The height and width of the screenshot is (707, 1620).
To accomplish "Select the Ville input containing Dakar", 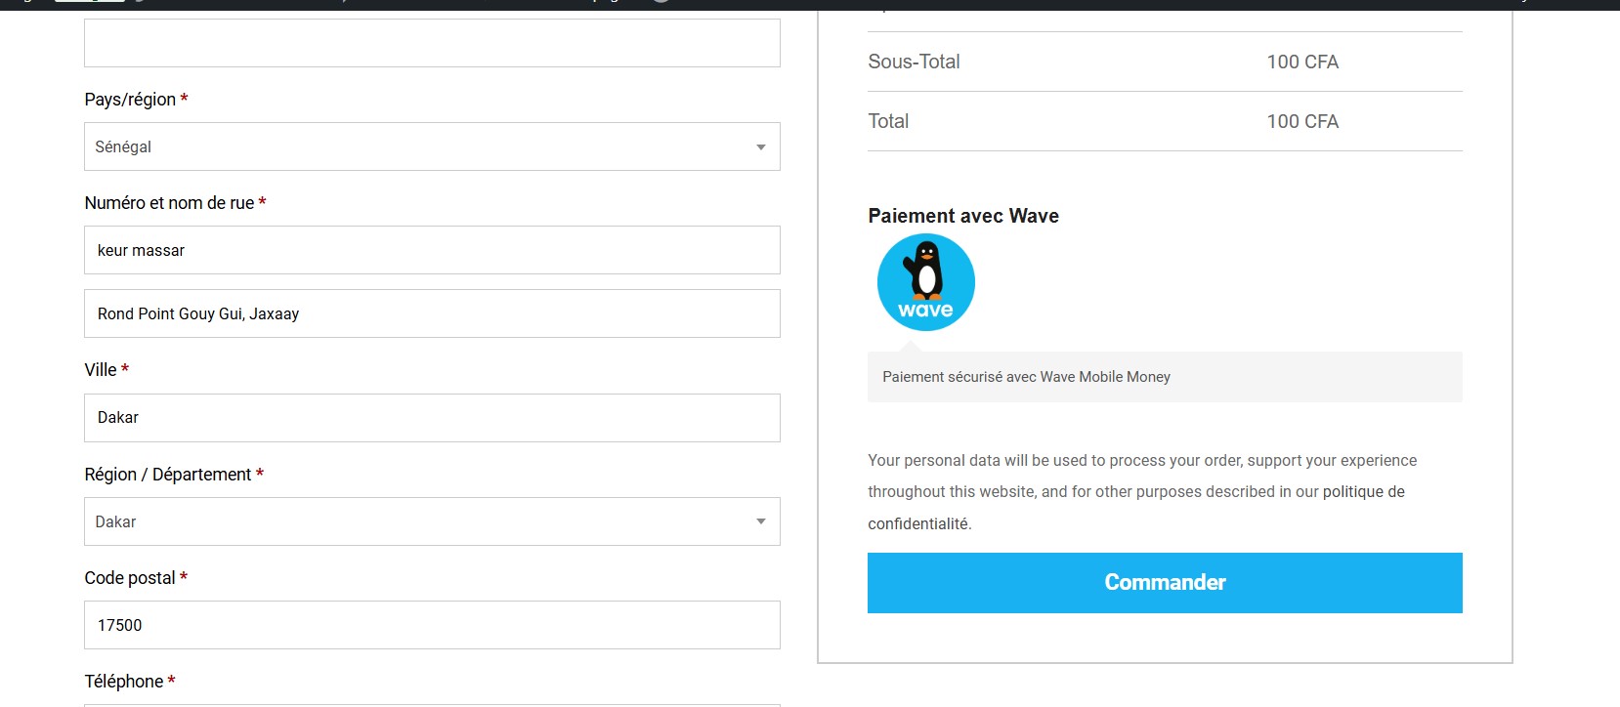I will [432, 418].
